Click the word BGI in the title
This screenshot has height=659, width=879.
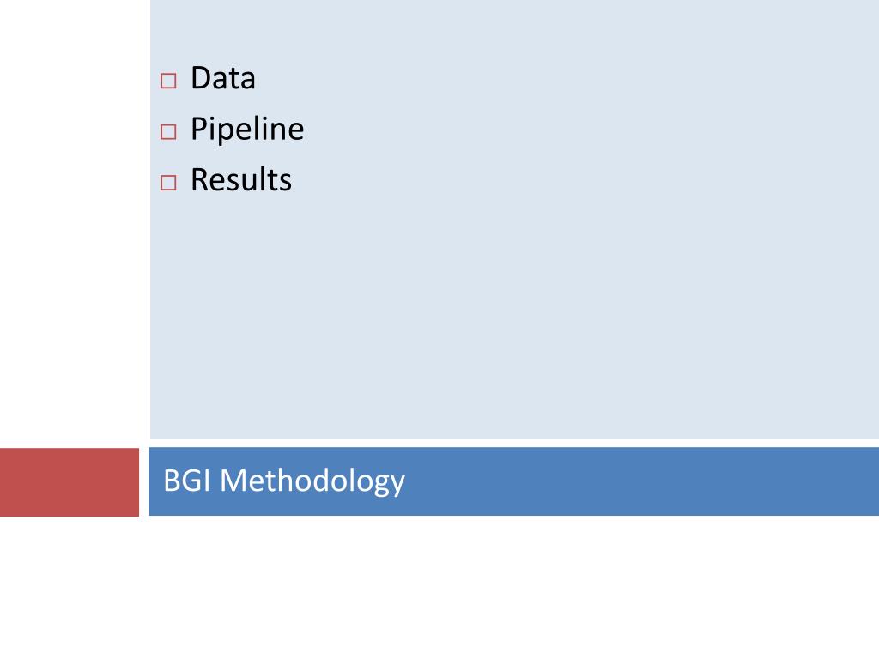pyautogui.click(x=186, y=481)
